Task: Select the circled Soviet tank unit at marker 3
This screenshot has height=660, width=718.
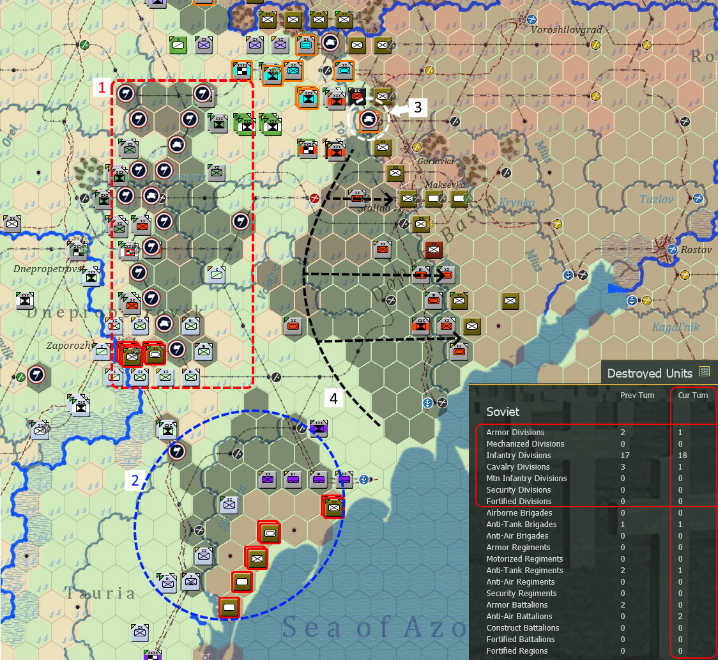Action: coord(369,121)
